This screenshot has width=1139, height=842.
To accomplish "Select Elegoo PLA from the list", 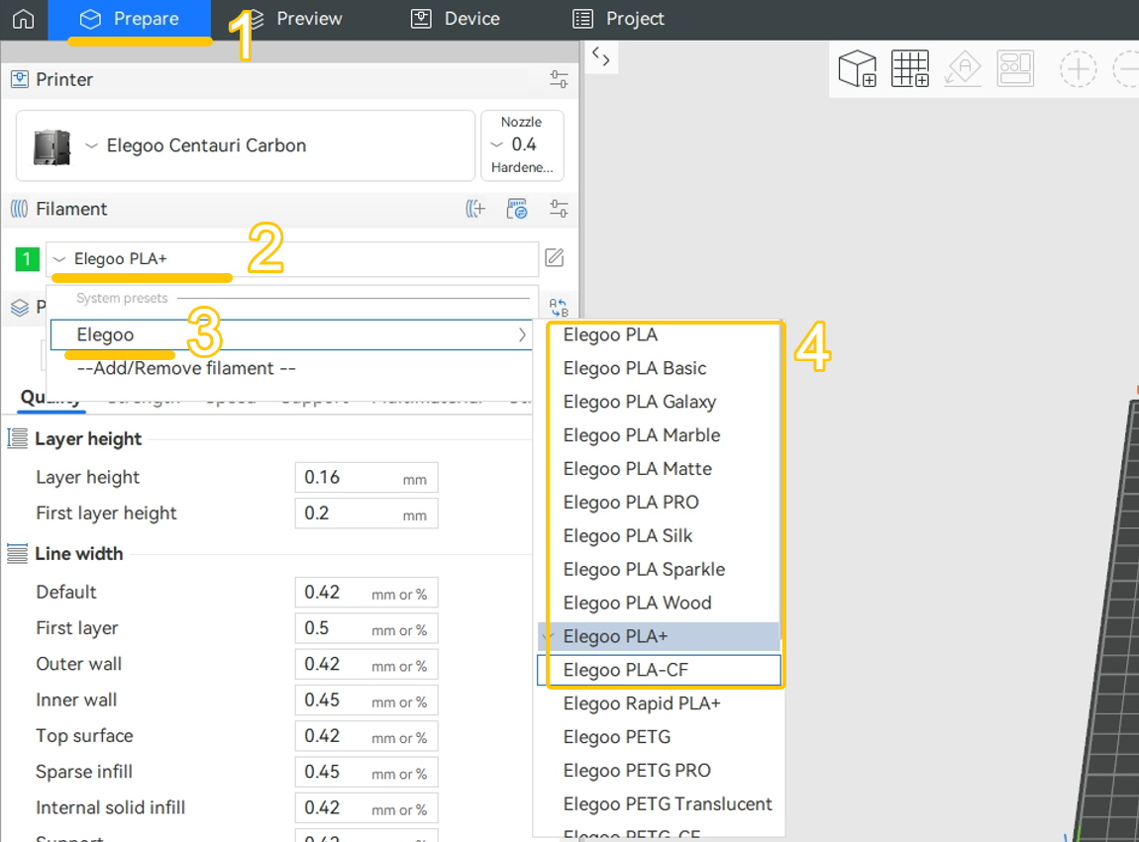I will coord(659,334).
